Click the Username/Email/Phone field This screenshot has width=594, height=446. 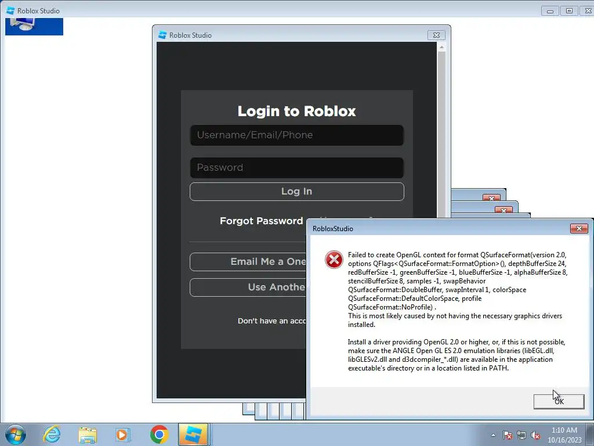tap(296, 135)
